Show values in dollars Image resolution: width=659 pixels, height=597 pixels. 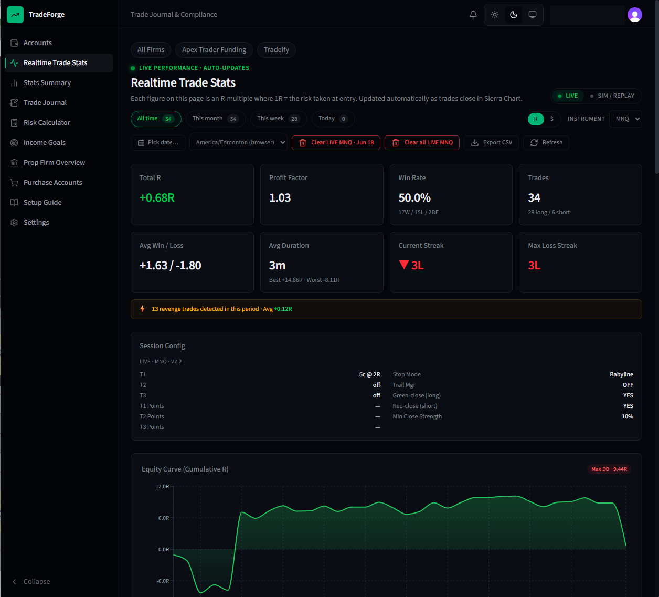click(x=552, y=119)
